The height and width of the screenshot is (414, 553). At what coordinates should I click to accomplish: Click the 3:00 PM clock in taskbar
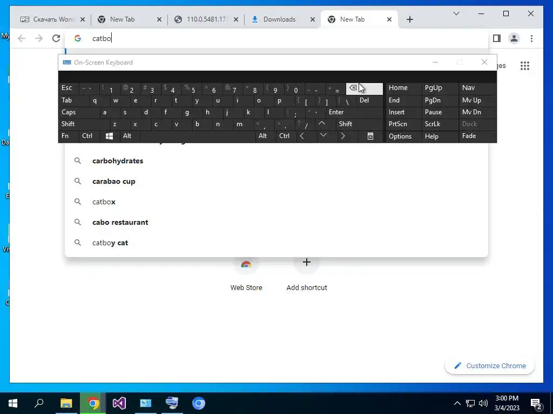[507, 403]
